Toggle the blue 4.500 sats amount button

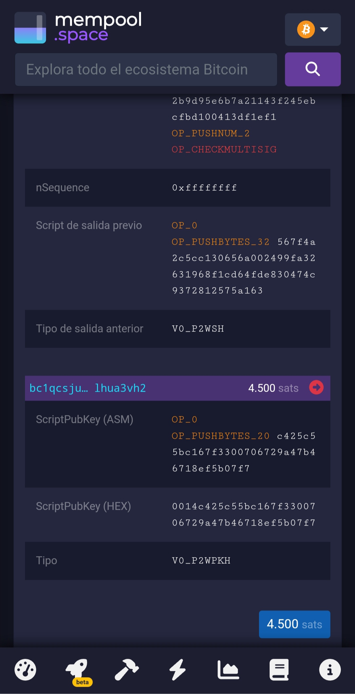295,624
